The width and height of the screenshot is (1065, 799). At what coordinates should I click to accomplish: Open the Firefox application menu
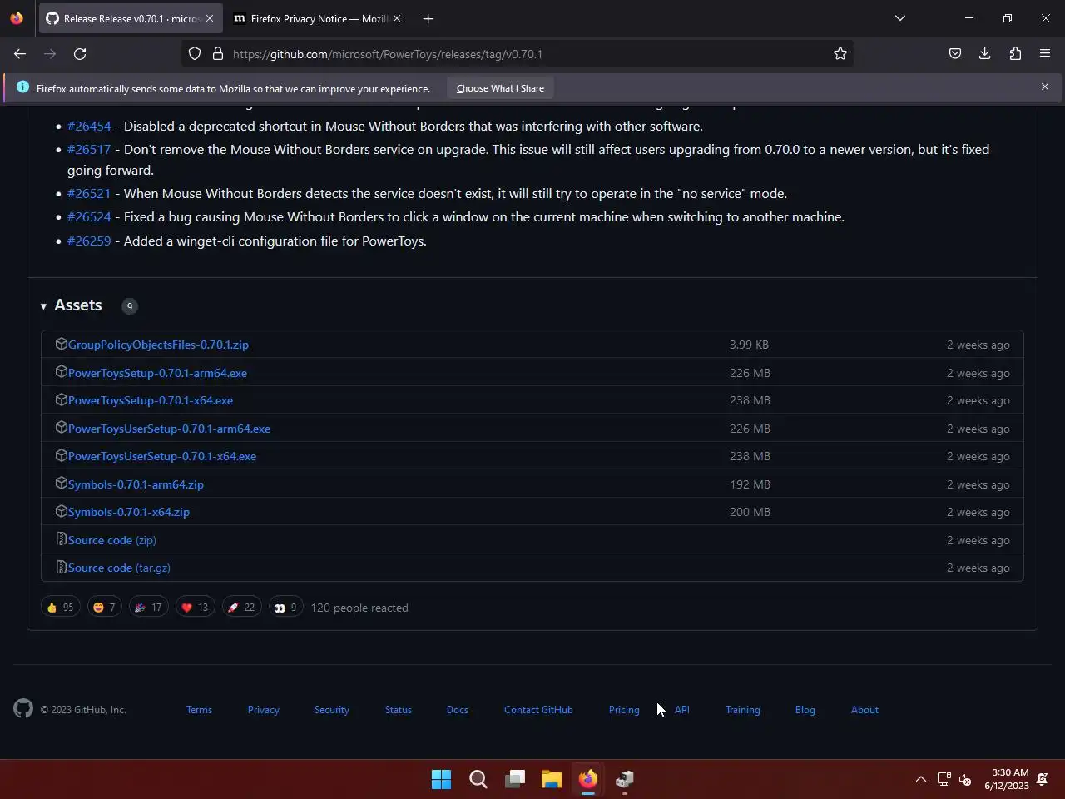1045,54
